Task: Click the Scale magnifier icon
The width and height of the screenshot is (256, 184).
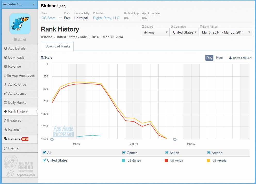Action: tap(42, 58)
